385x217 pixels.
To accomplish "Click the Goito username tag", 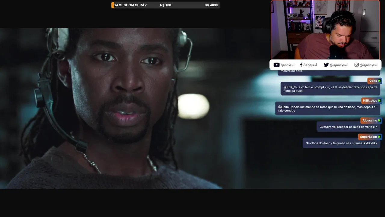I will pyautogui.click(x=374, y=81).
